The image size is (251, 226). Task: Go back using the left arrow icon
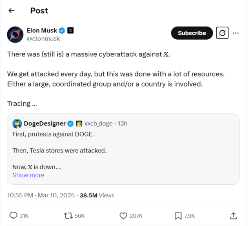(11, 11)
